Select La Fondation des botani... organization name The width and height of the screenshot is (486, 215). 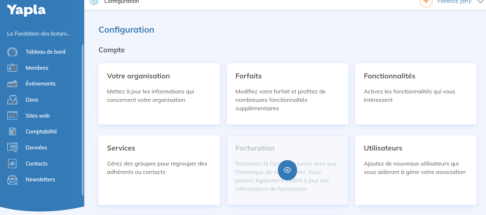tap(39, 34)
